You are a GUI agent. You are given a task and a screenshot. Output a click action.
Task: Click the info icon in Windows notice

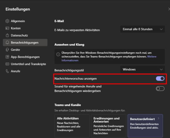(58, 54)
